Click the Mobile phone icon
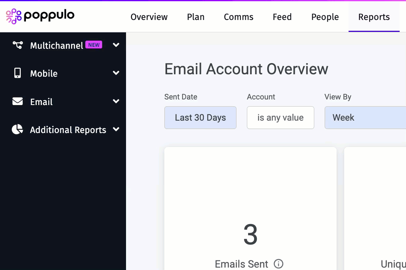406x270 pixels. click(18, 73)
